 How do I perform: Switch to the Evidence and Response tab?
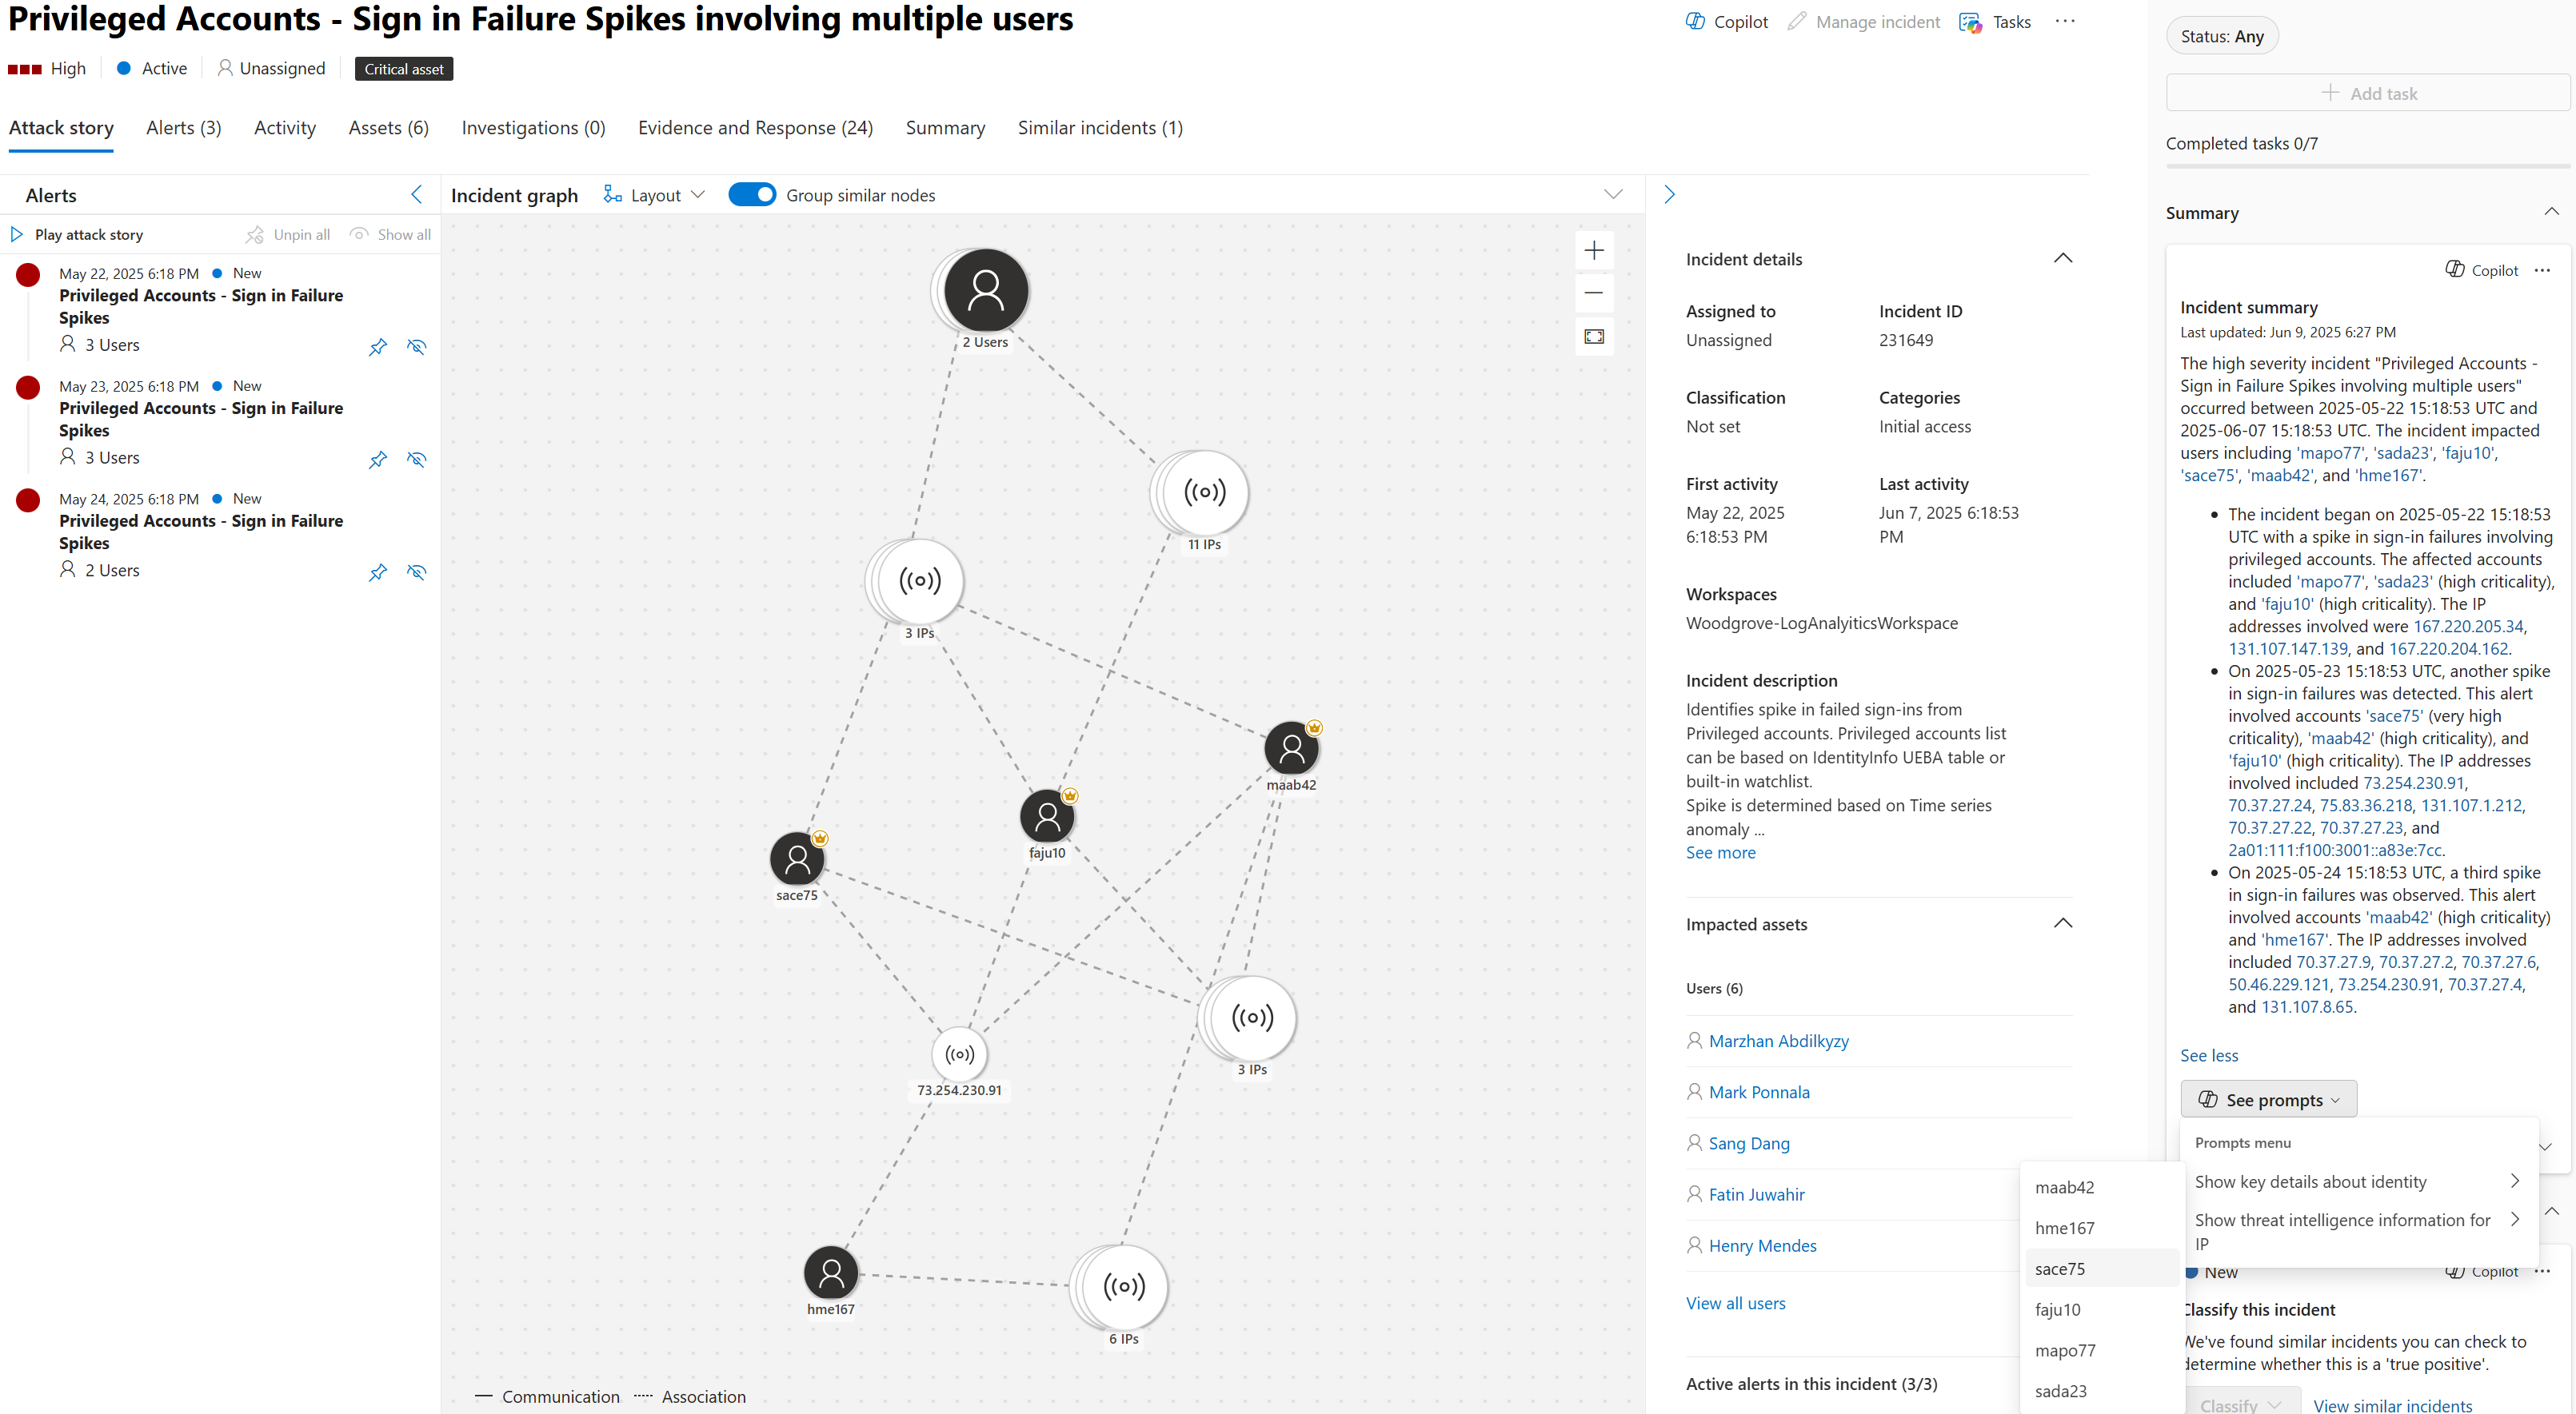[755, 128]
